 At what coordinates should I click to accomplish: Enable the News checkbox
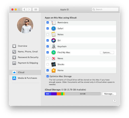point(48,58)
